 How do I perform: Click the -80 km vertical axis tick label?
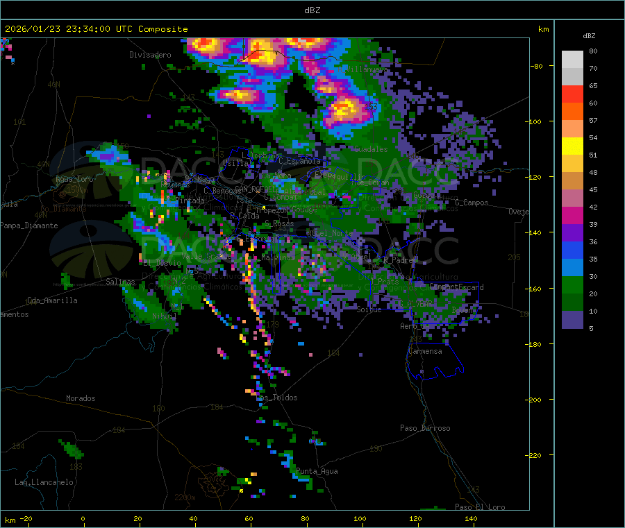pyautogui.click(x=536, y=66)
